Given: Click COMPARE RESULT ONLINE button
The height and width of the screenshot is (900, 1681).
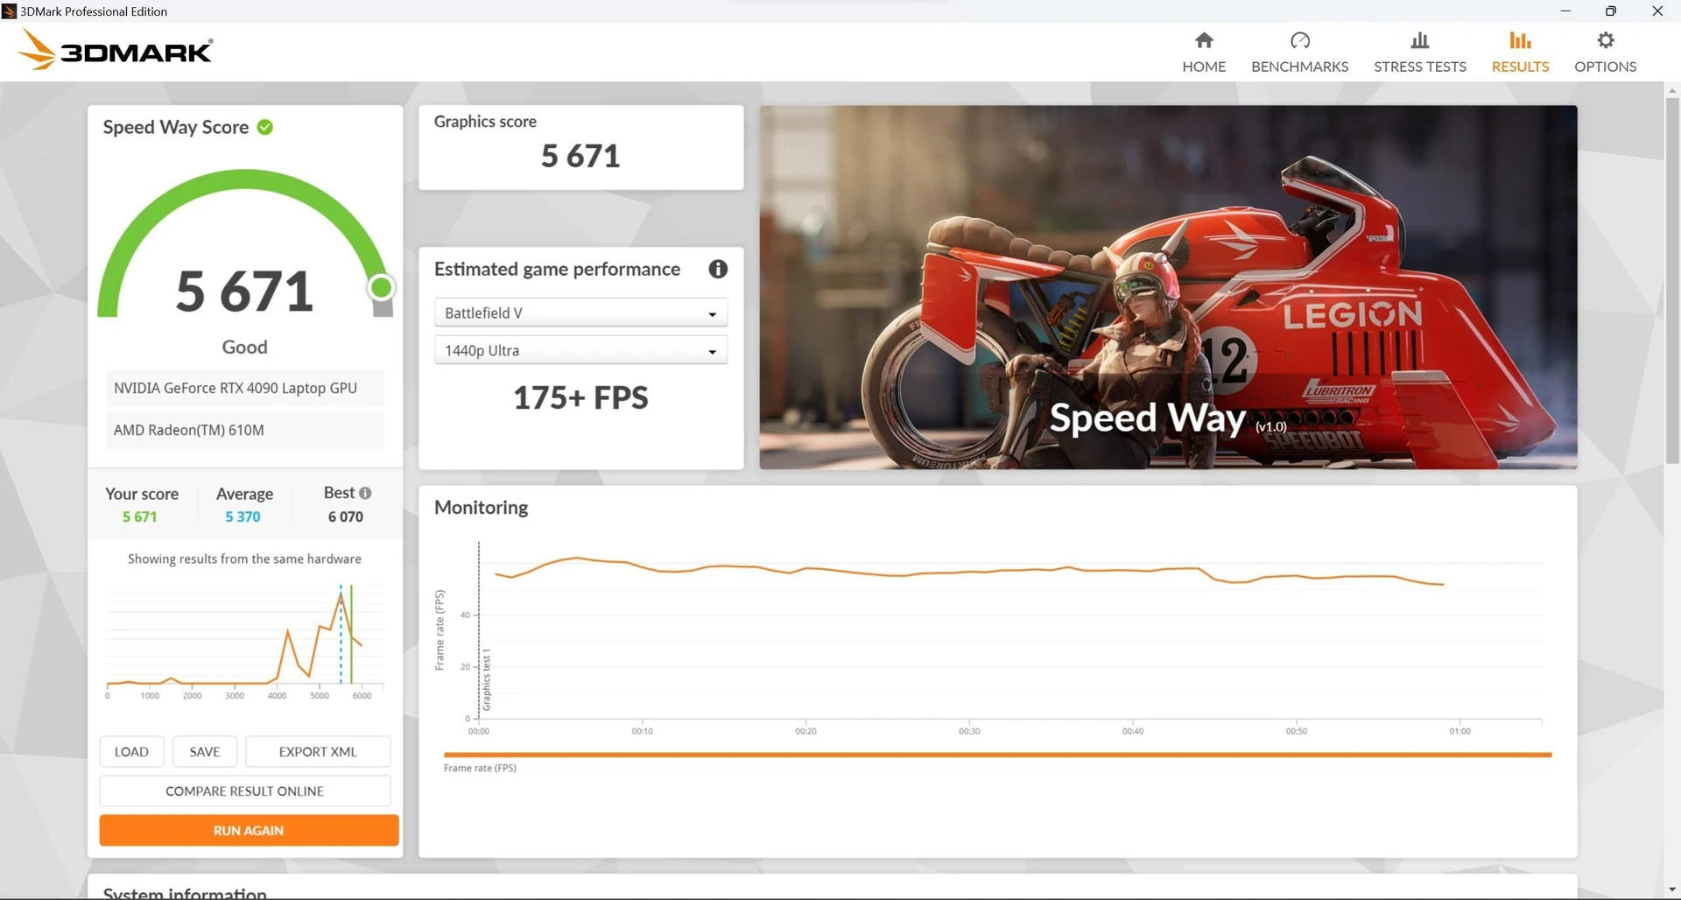Looking at the screenshot, I should [245, 791].
